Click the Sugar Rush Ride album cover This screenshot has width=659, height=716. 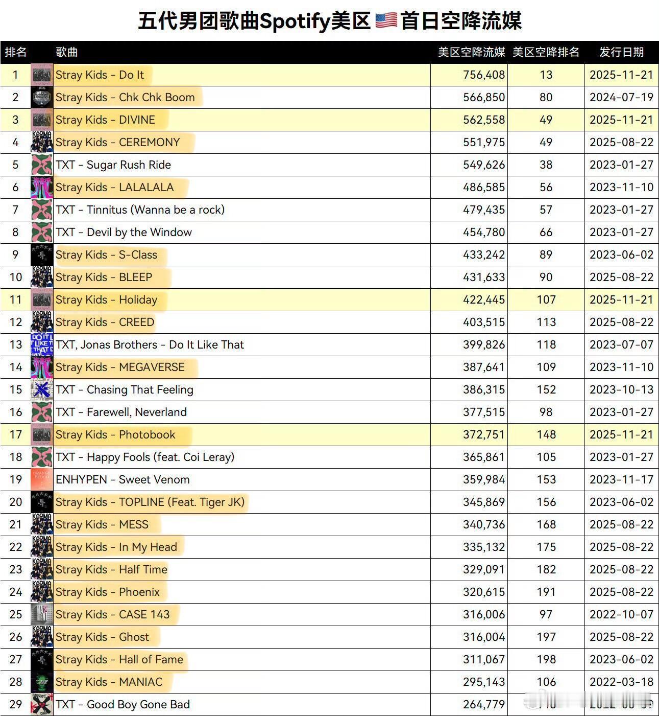pyautogui.click(x=42, y=165)
